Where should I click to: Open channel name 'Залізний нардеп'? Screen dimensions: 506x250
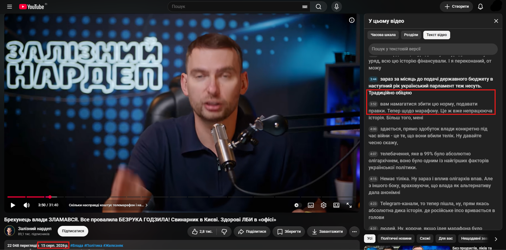click(35, 229)
